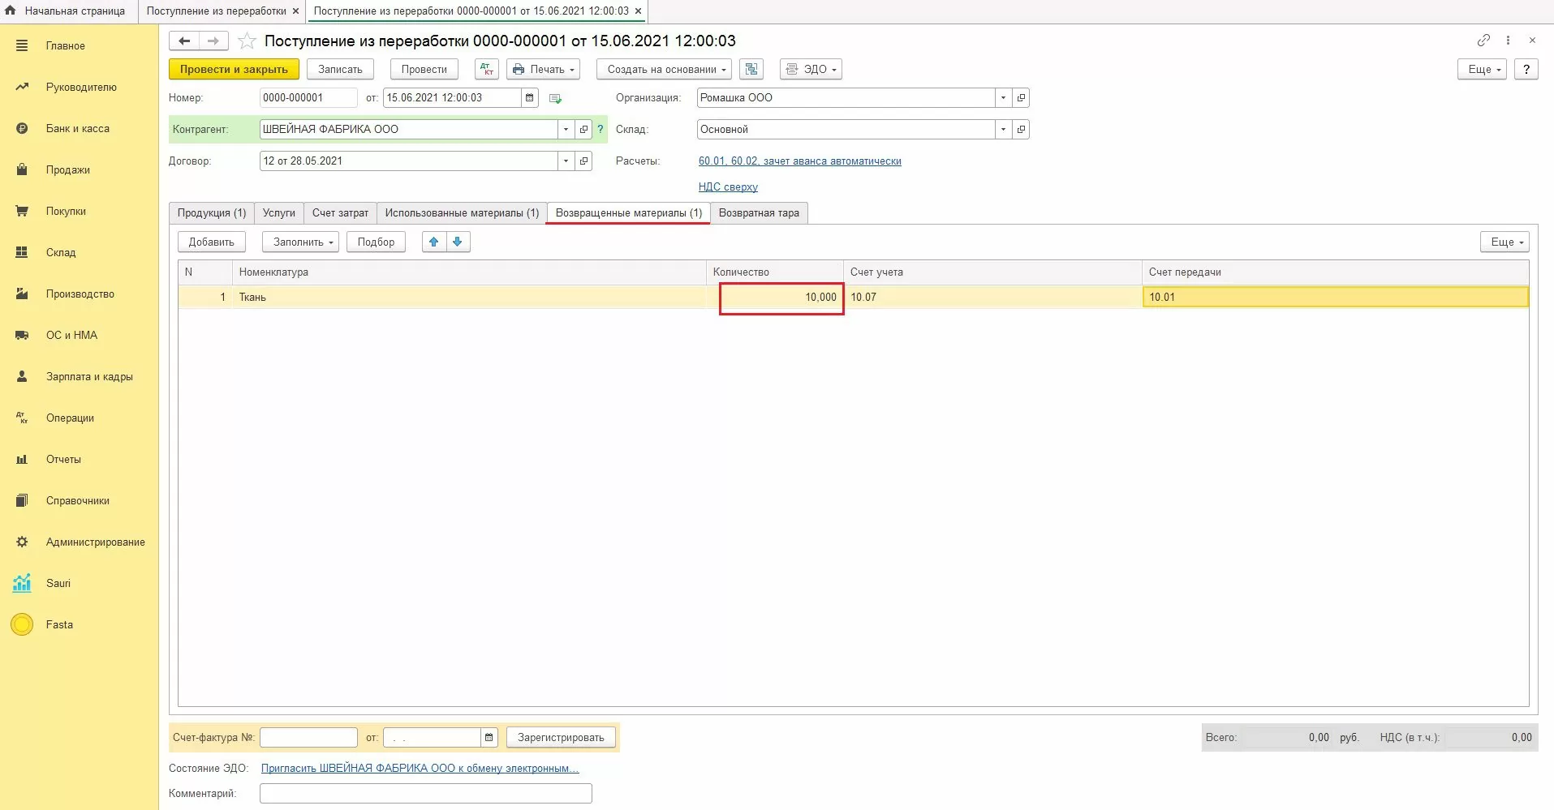Click Комментарий input field

(x=425, y=793)
